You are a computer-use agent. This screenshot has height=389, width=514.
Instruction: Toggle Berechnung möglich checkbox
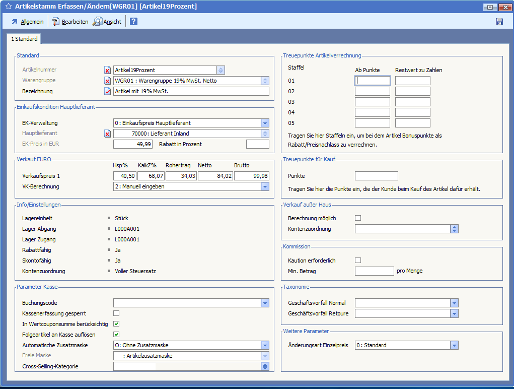[x=358, y=218]
